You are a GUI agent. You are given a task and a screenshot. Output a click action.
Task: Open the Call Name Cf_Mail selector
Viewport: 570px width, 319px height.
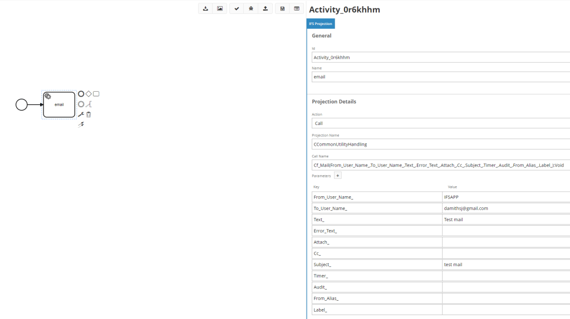tap(440, 165)
